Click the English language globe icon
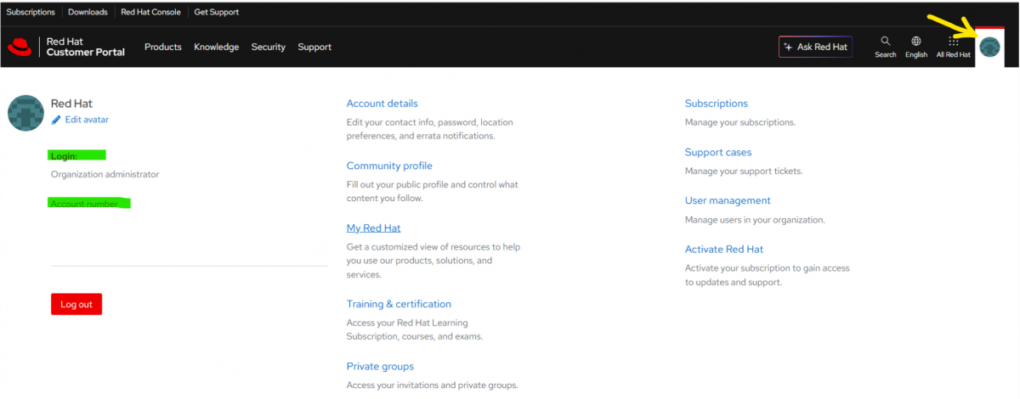1020x399 pixels. tap(915, 42)
